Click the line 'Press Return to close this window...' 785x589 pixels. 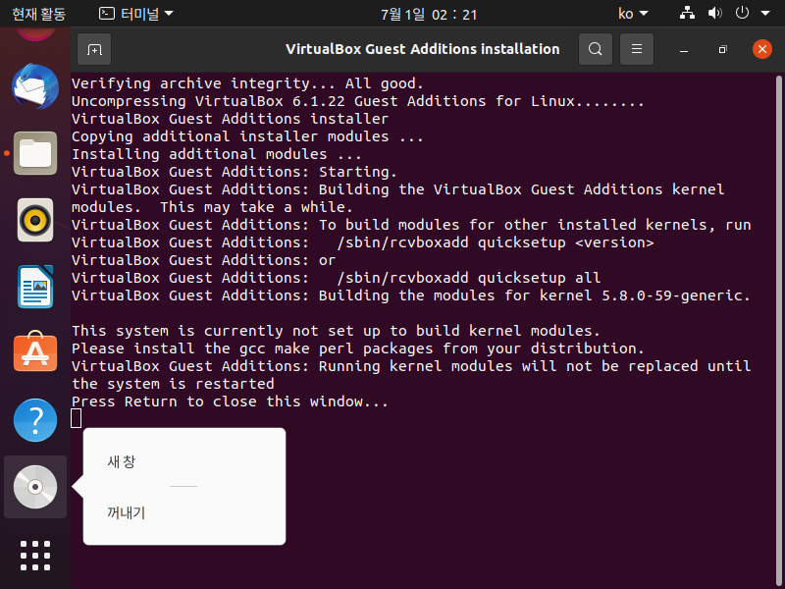230,402
